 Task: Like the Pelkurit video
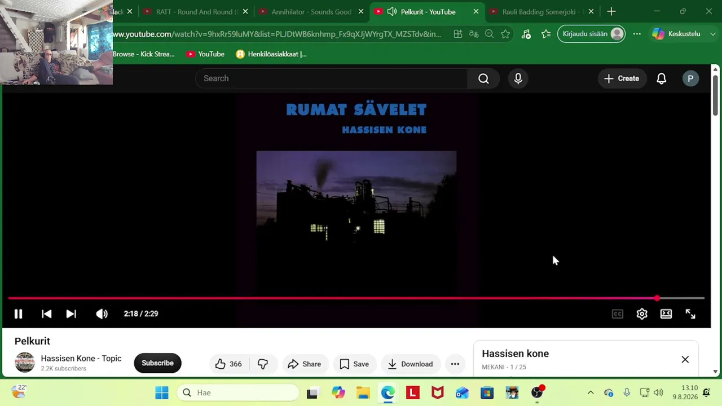(x=228, y=364)
